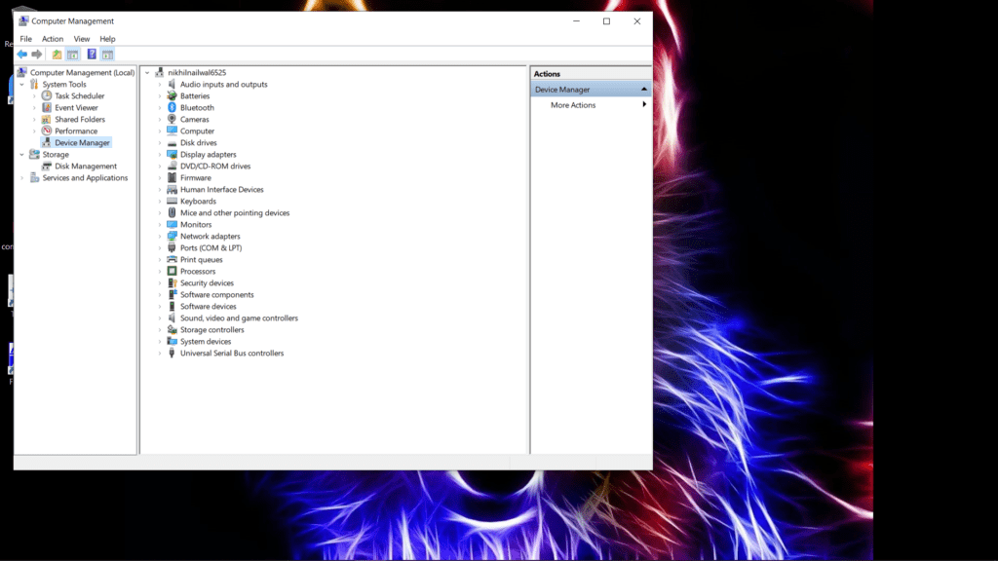Open the Help menu
The image size is (998, 561).
(107, 39)
